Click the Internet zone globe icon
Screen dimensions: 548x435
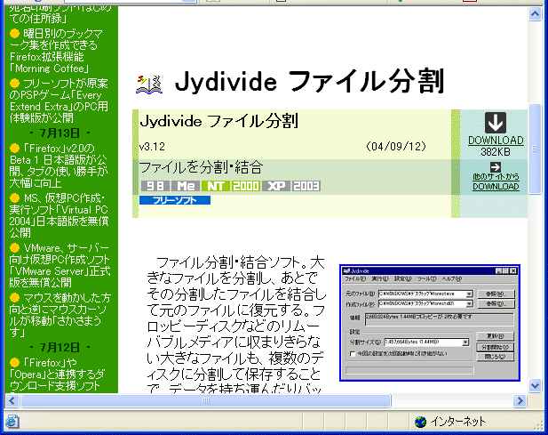tap(420, 422)
